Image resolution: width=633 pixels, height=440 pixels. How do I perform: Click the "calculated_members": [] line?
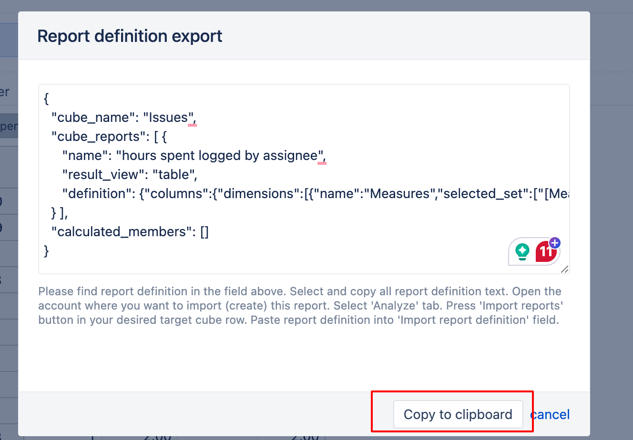tap(129, 232)
